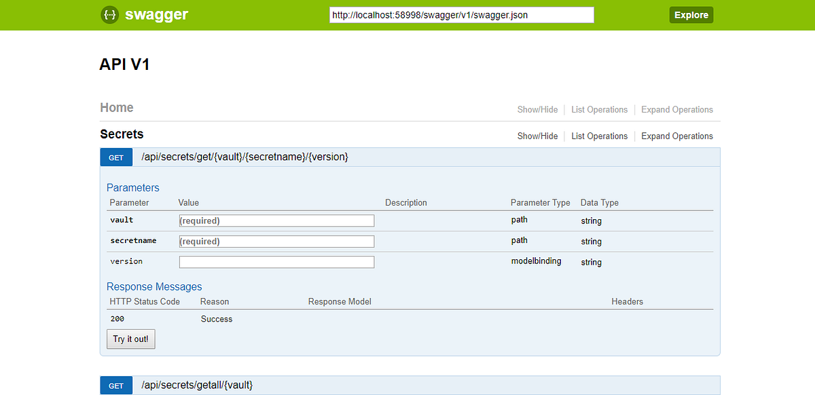Viewport: 815px width, 395px height.
Task: Click the empty version input field
Action: click(276, 261)
